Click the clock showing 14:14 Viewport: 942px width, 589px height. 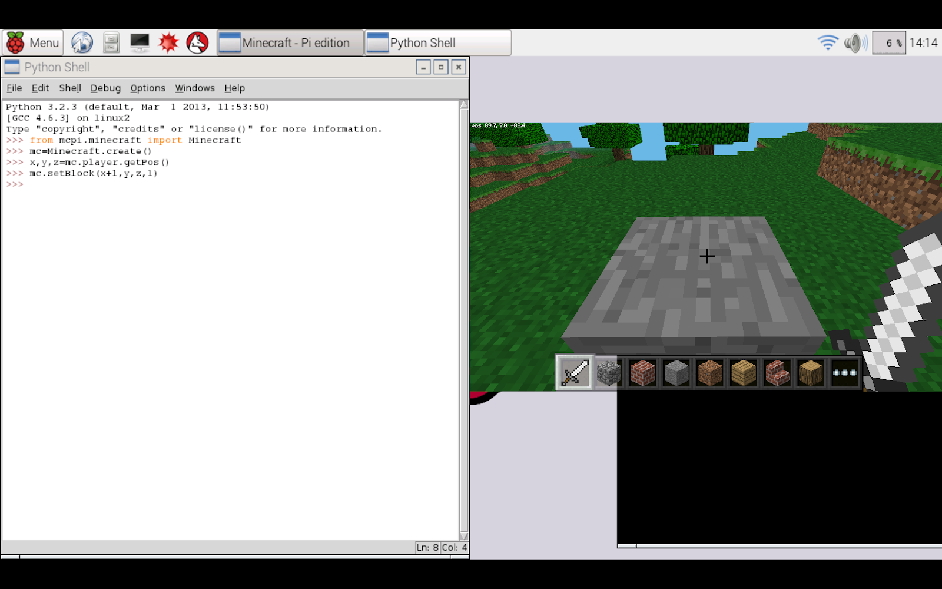[x=923, y=43]
